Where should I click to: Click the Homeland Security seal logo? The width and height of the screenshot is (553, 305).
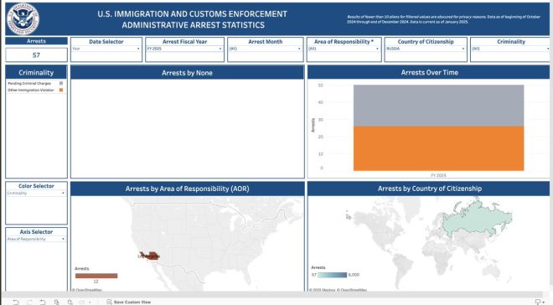[x=23, y=18]
